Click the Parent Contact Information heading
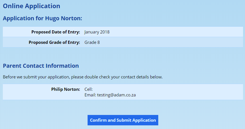The height and width of the screenshot is (129, 245). click(x=41, y=66)
